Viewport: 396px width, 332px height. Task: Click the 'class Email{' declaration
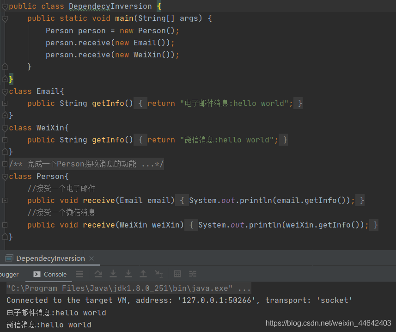pyautogui.click(x=37, y=91)
